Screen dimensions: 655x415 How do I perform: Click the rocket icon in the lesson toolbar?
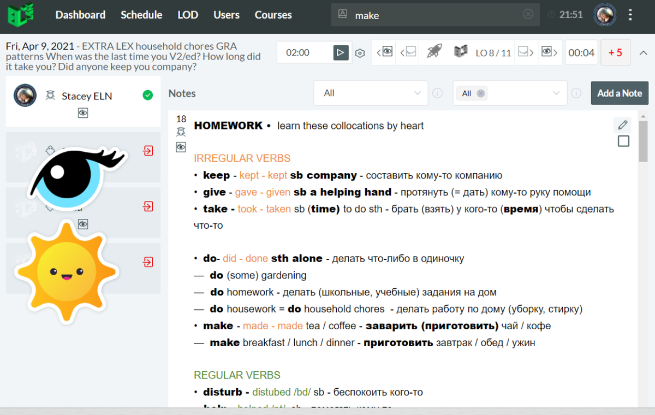click(x=434, y=52)
